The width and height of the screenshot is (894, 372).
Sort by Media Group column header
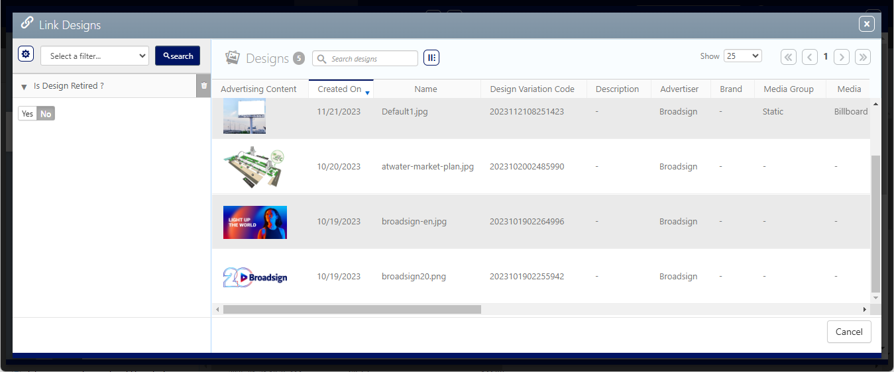(789, 89)
